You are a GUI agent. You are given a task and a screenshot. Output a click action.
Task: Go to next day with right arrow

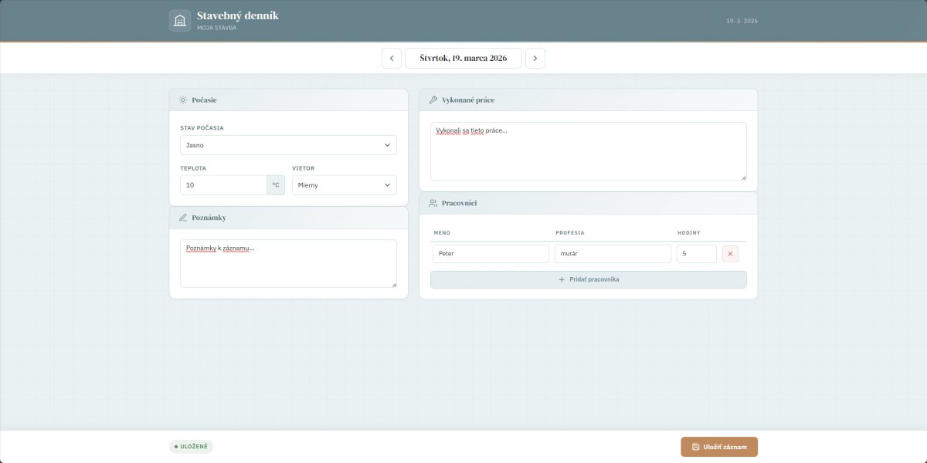tap(535, 58)
